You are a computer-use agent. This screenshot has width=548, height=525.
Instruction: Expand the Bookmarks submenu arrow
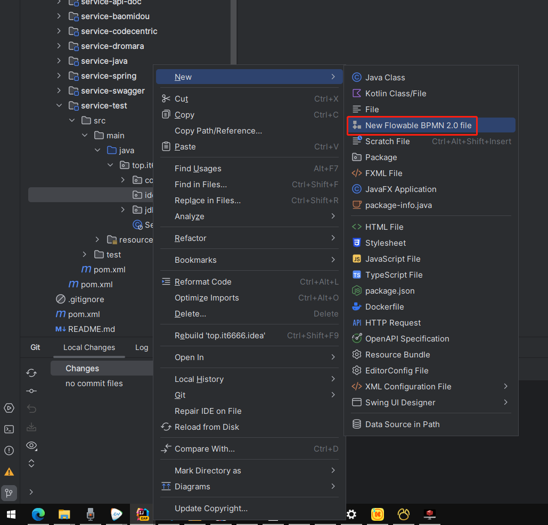coord(333,260)
